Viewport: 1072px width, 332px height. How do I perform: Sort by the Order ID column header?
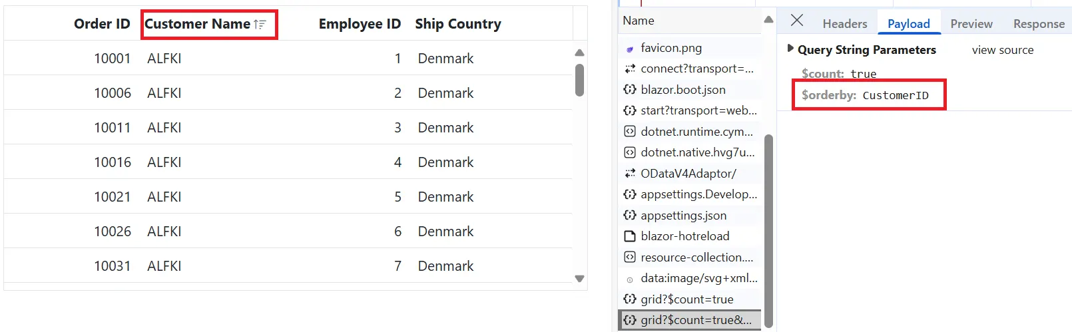[102, 24]
